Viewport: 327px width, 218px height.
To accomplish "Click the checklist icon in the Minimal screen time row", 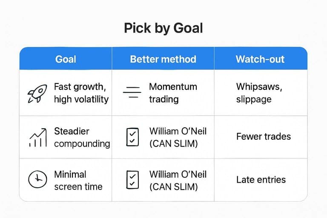I will click(x=132, y=180).
